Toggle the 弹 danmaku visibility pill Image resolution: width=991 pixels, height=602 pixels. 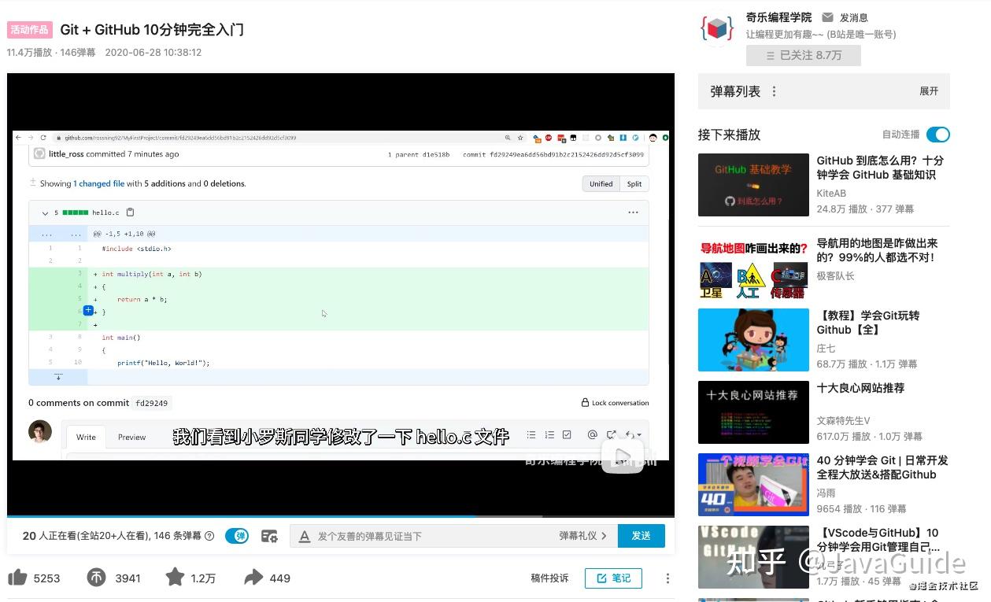(x=236, y=536)
